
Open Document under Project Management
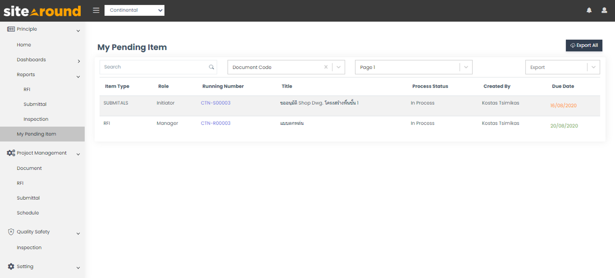29,168
